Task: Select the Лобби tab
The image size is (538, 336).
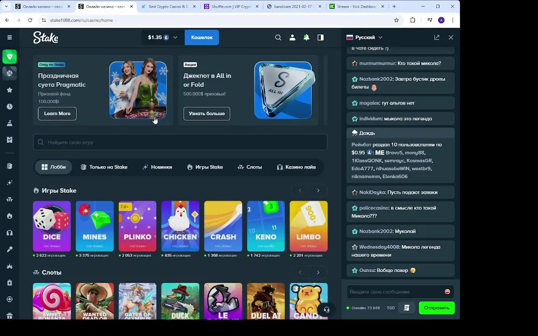Action: [x=54, y=167]
